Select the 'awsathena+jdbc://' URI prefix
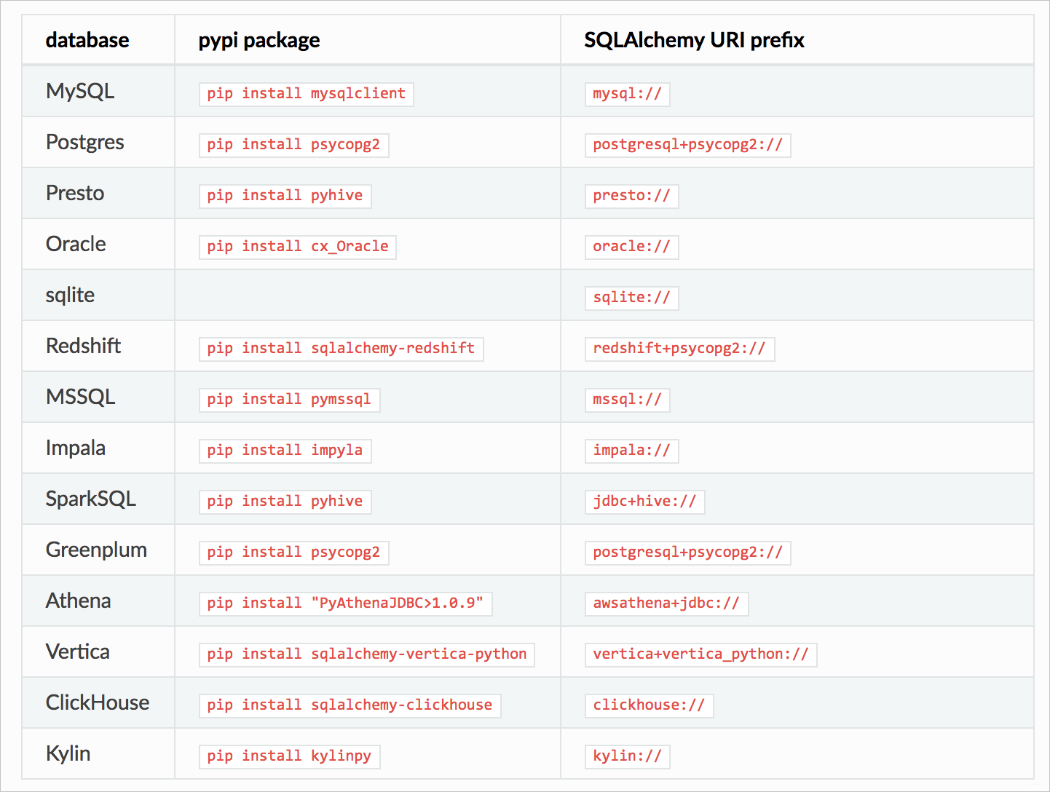This screenshot has width=1050, height=792. (x=666, y=603)
